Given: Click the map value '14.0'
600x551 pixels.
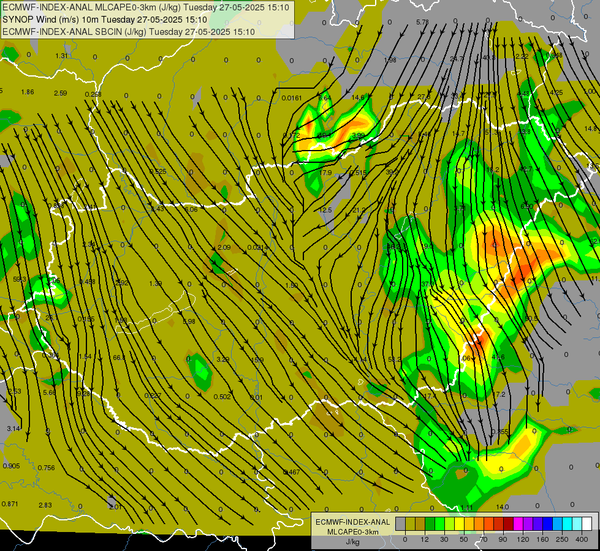Looking at the screenshot, I should [x=503, y=507].
